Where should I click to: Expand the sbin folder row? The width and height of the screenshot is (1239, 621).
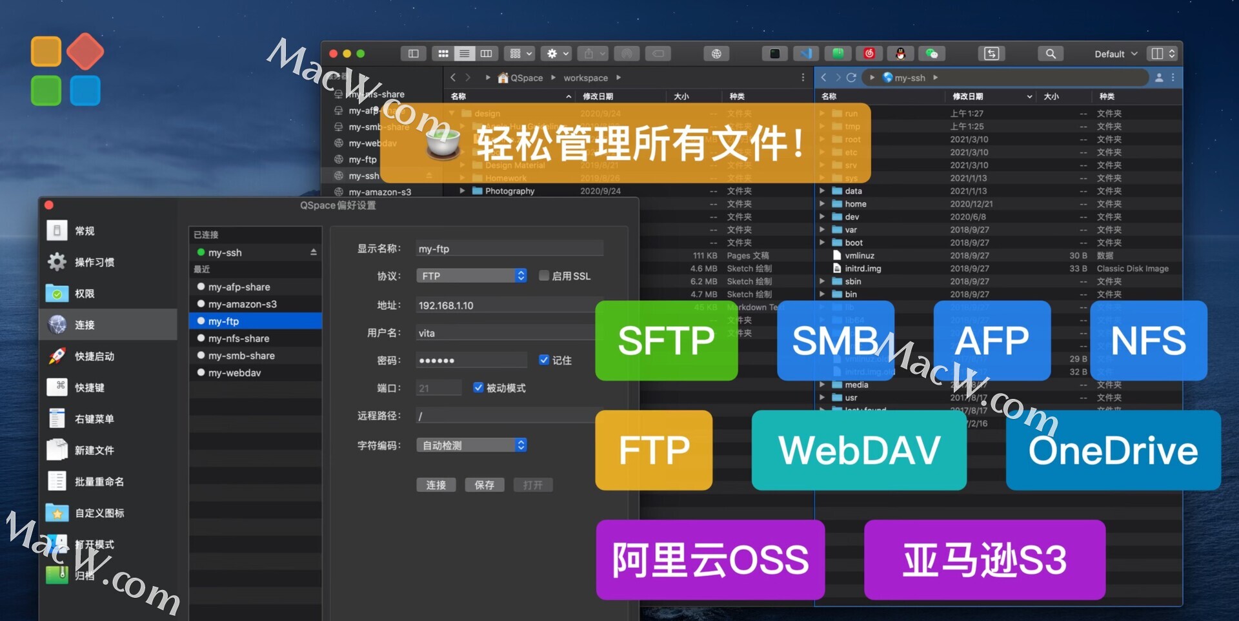click(822, 281)
